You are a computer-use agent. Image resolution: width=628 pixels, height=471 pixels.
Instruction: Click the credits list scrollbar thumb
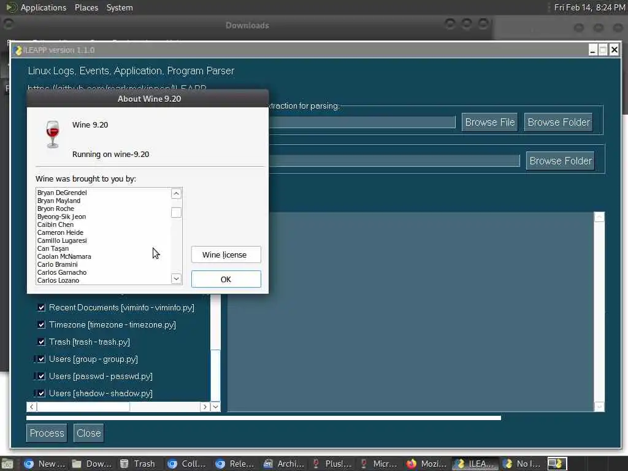tap(176, 213)
